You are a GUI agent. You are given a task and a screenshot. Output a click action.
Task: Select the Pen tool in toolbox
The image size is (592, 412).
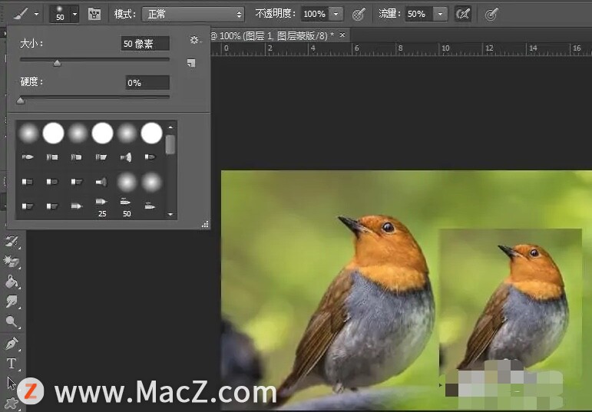click(x=12, y=343)
